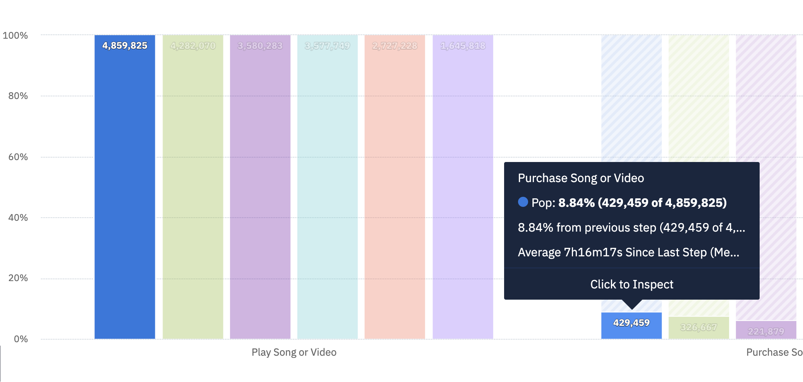803x382 pixels.
Task: Select the green 4,282,070 bar
Action: click(193, 186)
